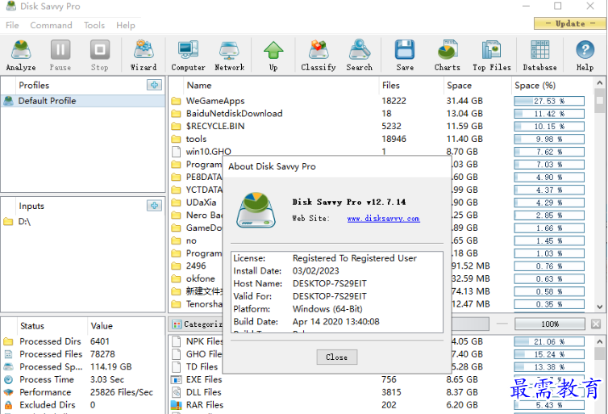Click the 27.53 % space bar
The height and width of the screenshot is (414, 608).
[x=549, y=101]
